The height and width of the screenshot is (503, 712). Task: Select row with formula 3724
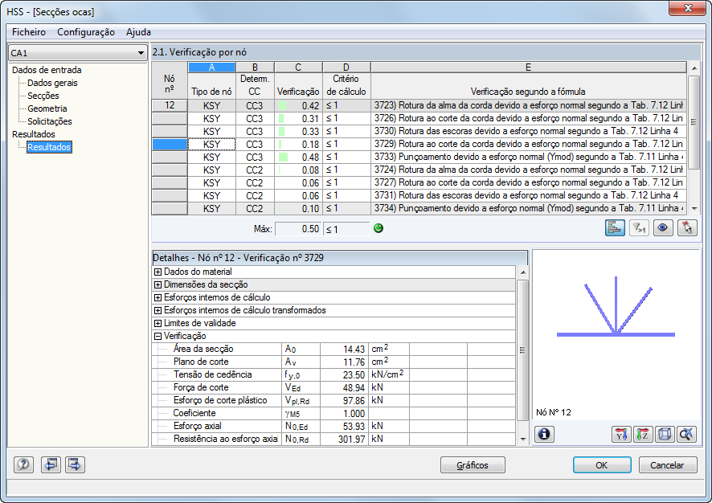419,170
